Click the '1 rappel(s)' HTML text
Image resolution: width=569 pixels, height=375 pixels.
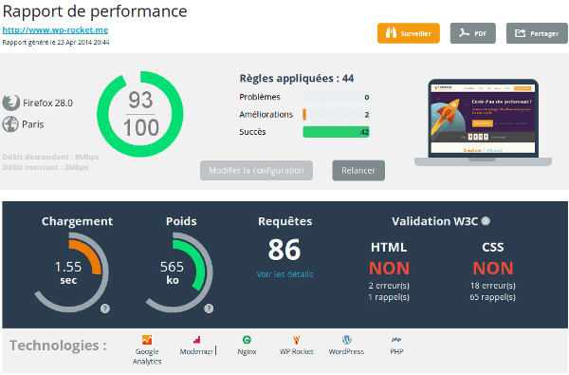tap(389, 297)
